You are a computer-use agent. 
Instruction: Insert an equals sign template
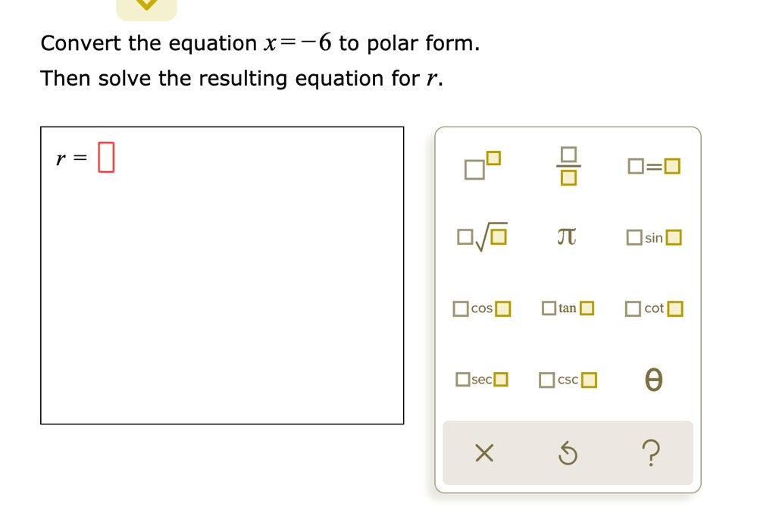coord(652,165)
